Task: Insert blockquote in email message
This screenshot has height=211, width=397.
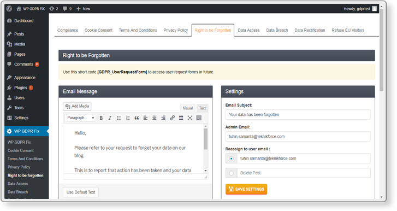Action: pos(137,118)
